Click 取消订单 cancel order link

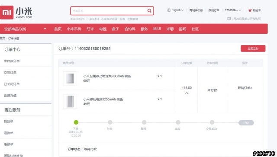245,88
